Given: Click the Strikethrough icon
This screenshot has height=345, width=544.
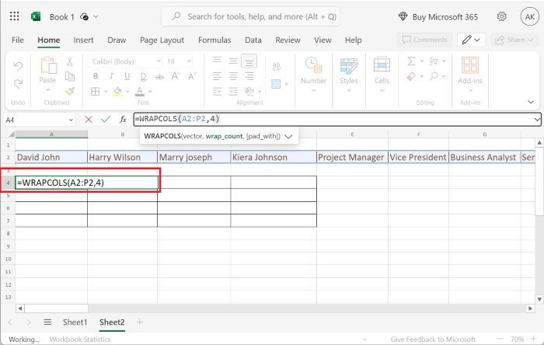Looking at the screenshot, I should coord(159,76).
